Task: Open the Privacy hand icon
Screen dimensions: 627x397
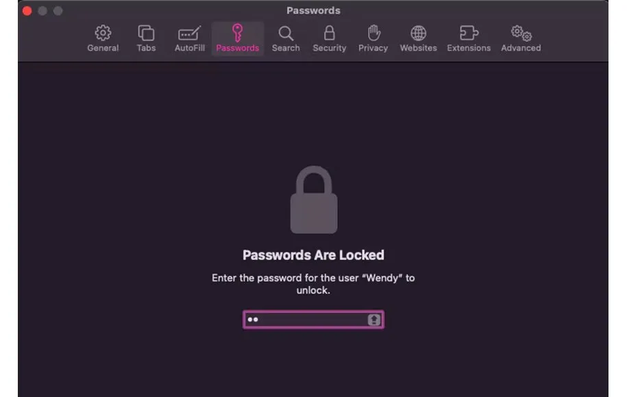Action: (373, 33)
